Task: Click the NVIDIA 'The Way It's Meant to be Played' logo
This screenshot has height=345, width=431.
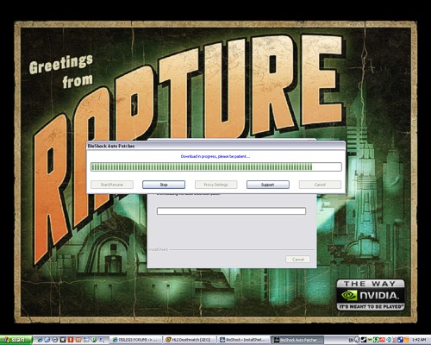Action: tap(371, 295)
